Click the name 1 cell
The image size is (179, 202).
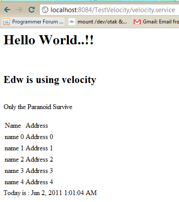(14, 148)
